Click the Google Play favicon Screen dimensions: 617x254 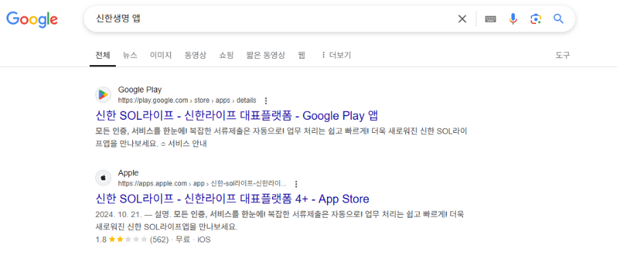103,94
